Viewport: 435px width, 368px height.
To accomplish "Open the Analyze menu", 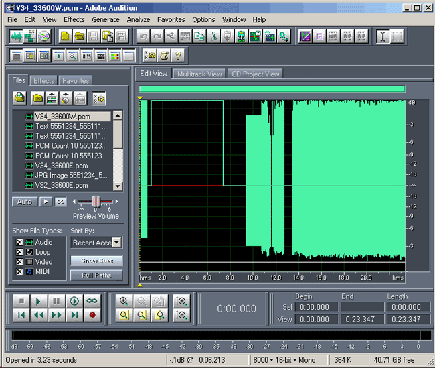I will (x=139, y=19).
